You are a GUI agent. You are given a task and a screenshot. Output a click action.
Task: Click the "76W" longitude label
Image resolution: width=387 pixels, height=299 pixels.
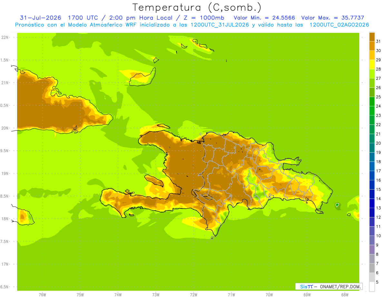pos(42,294)
